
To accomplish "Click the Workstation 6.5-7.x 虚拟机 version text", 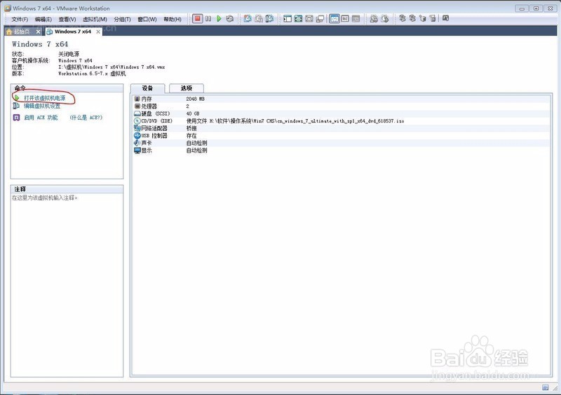I will click(92, 74).
